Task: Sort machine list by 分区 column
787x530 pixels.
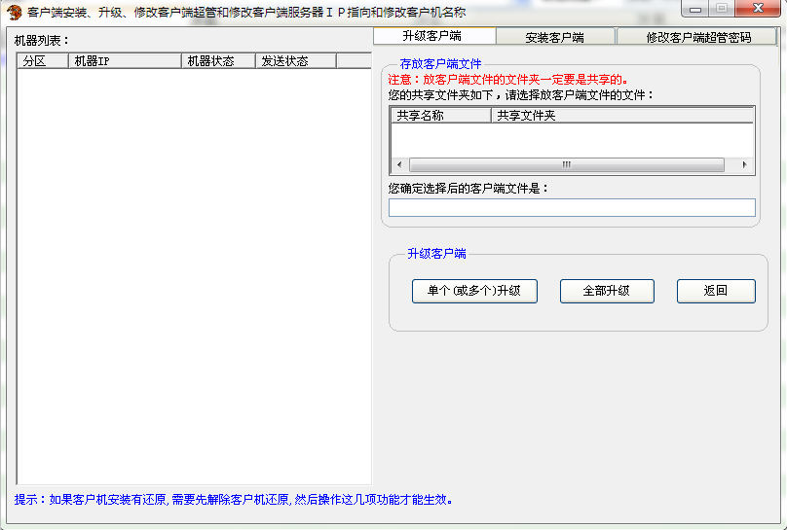Action: pyautogui.click(x=43, y=60)
